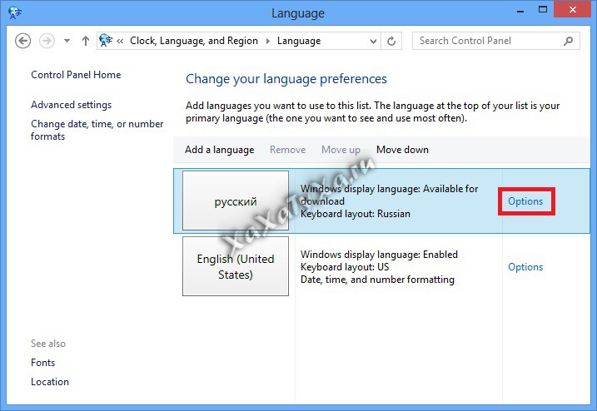This screenshot has width=597, height=411.
Task: Click the globe icon in address bar
Action: [106, 40]
